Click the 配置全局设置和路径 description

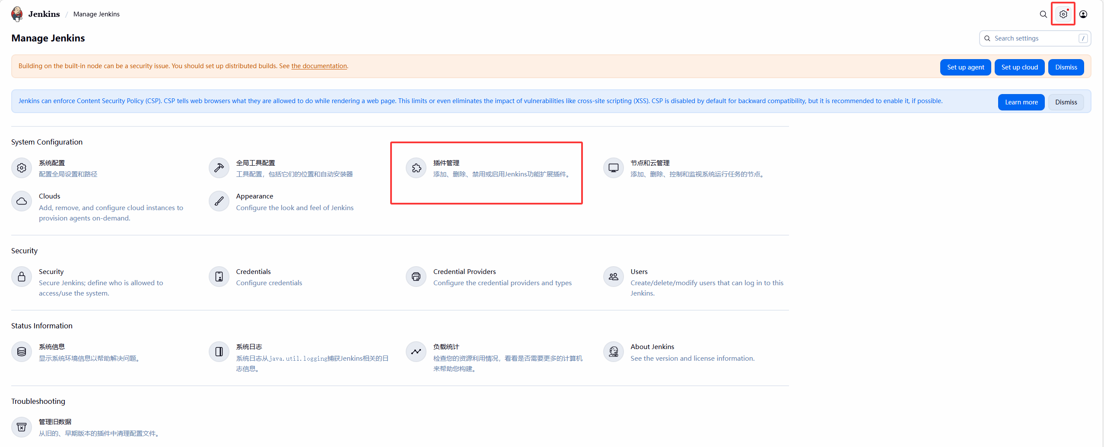pos(68,174)
